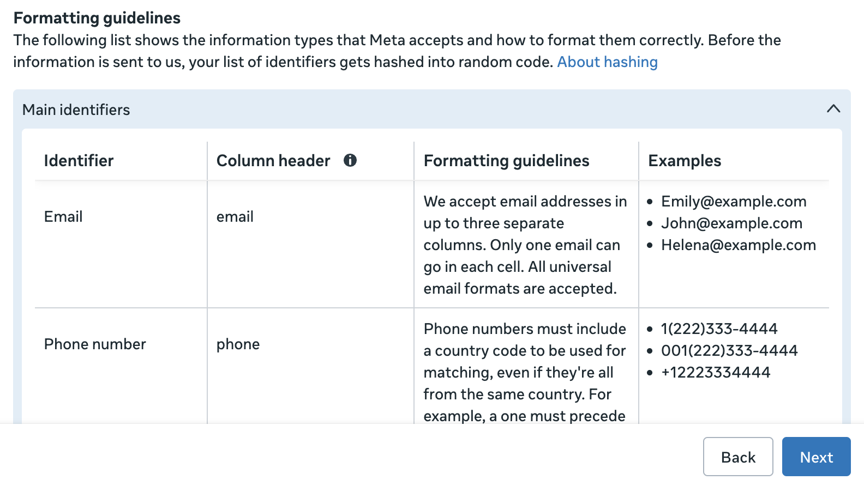864x486 pixels.
Task: Click the phone column header value
Action: pos(238,345)
